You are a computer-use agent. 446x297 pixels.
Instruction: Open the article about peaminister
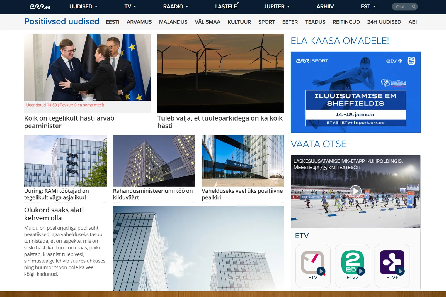click(x=69, y=122)
